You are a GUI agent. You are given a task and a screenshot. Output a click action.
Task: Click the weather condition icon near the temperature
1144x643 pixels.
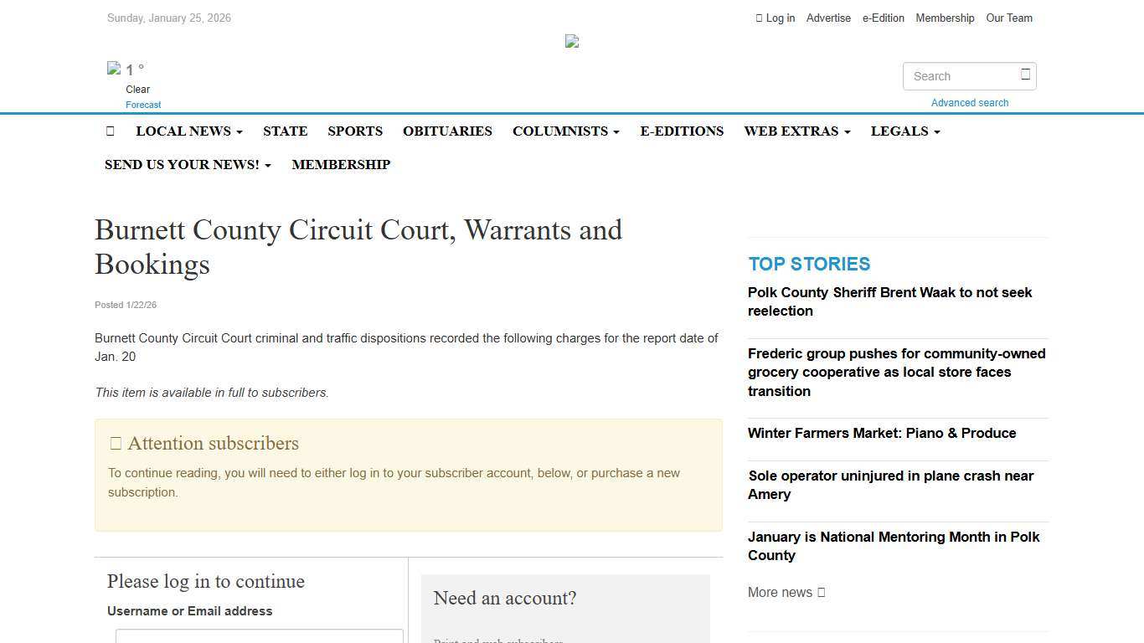(114, 69)
